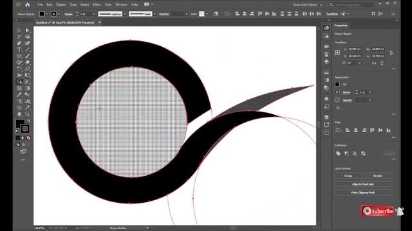
Task: Click Minus Front in Pathfinder section
Action: click(346, 153)
